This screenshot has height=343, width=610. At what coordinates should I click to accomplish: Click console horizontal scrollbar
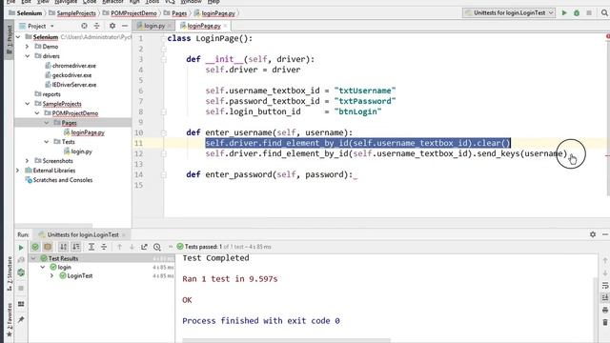pos(286,340)
